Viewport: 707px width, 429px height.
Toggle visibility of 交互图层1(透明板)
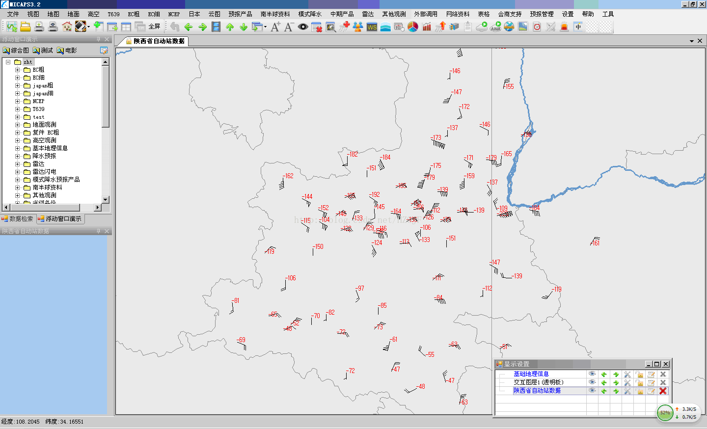click(592, 382)
